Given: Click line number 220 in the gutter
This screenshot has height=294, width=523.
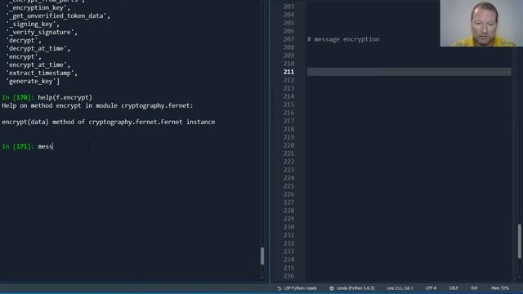Looking at the screenshot, I should click(x=288, y=145).
